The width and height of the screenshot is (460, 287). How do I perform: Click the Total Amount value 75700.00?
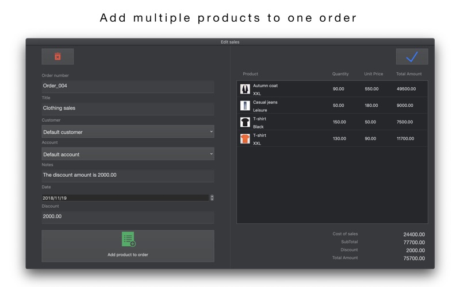tap(414, 258)
